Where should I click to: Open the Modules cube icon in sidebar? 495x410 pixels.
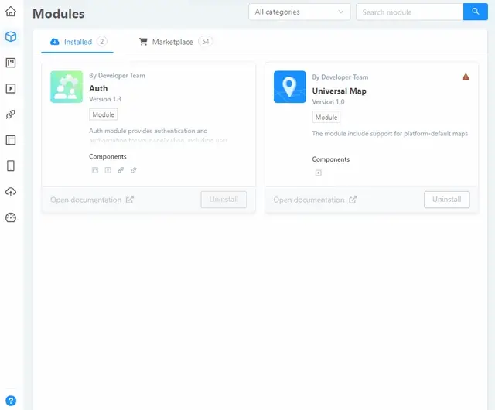click(x=11, y=37)
